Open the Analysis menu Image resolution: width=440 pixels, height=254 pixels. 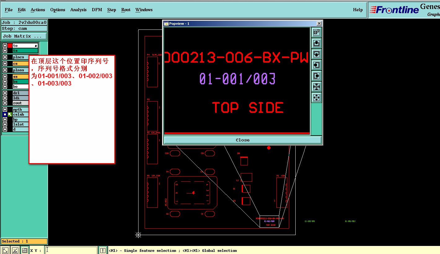(78, 10)
